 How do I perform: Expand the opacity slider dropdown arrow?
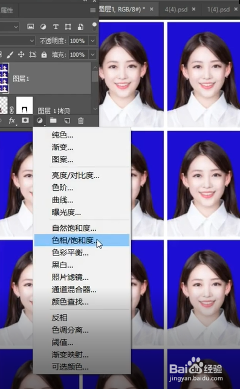coord(92,40)
